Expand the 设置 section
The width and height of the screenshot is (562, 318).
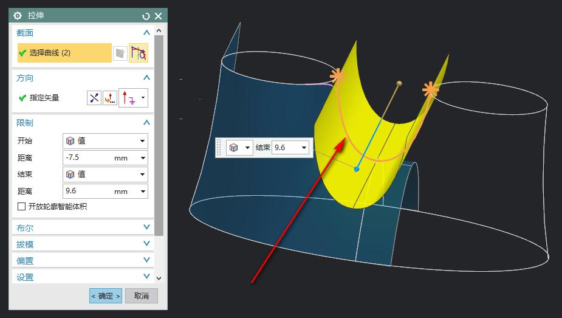(x=146, y=276)
